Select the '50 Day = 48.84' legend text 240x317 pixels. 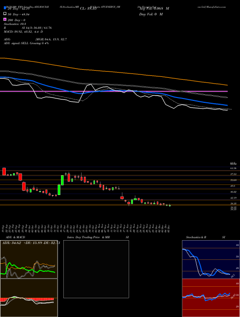click(19, 14)
